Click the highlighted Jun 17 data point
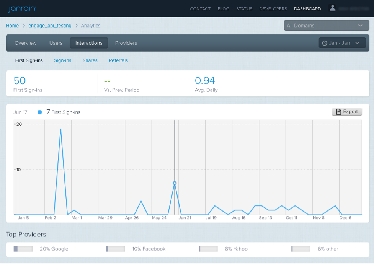Screen dimensions: 374x264 [175, 183]
